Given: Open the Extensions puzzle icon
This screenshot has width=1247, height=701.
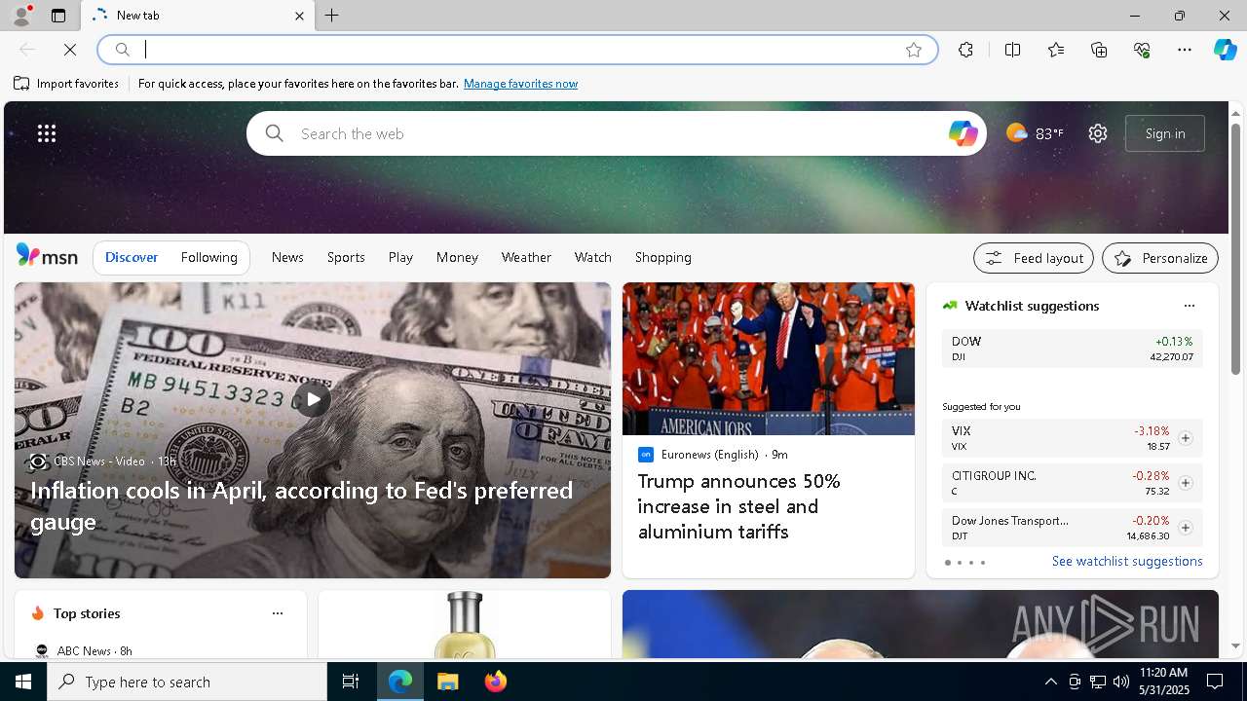Looking at the screenshot, I should (x=965, y=50).
